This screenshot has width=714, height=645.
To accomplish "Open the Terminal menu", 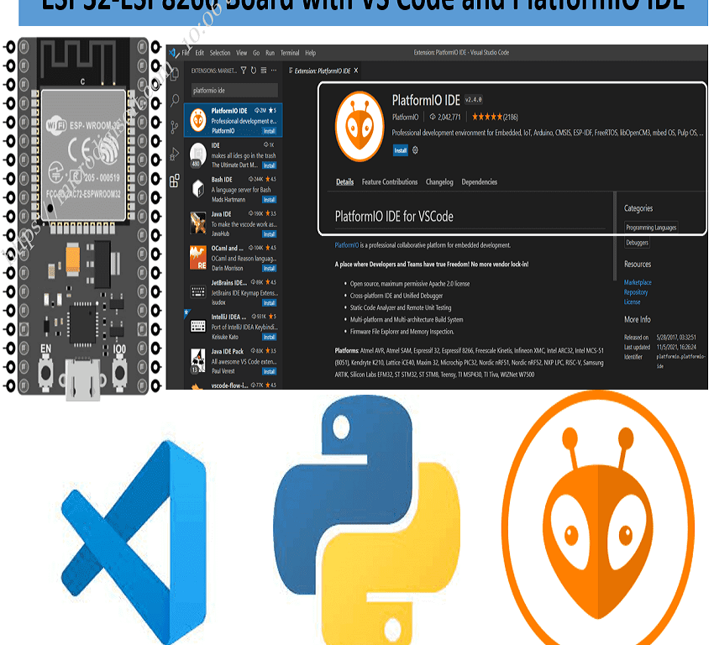I will click(x=289, y=52).
